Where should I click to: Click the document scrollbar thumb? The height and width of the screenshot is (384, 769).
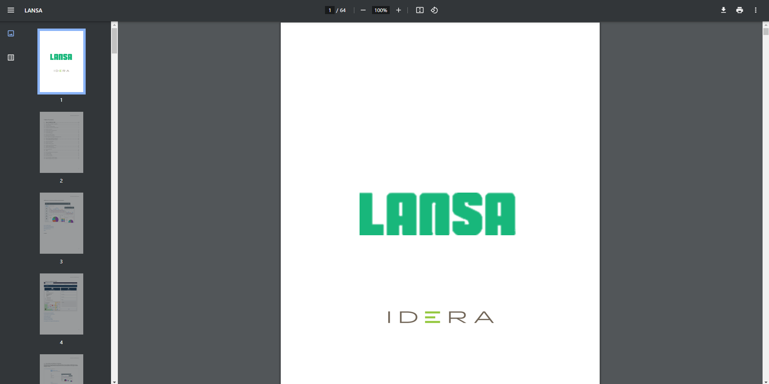click(x=766, y=32)
